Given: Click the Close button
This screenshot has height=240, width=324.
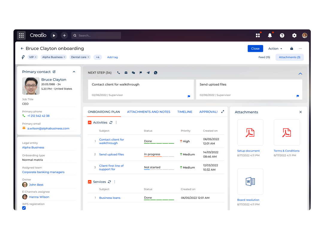Looking at the screenshot, I should 255,48.
